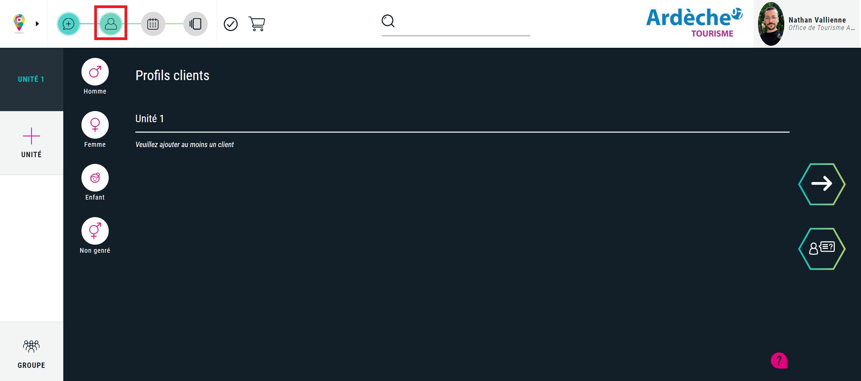Select the UNITÉ 1 tab
This screenshot has height=381, width=861.
tap(32, 79)
